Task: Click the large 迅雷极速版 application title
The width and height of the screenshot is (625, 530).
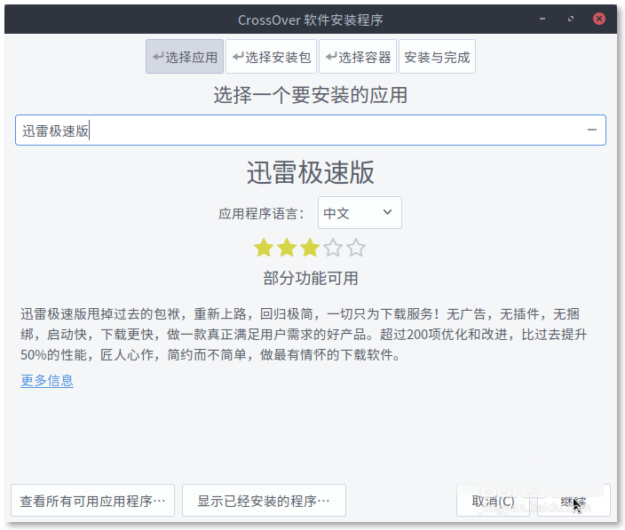Action: coord(311,172)
